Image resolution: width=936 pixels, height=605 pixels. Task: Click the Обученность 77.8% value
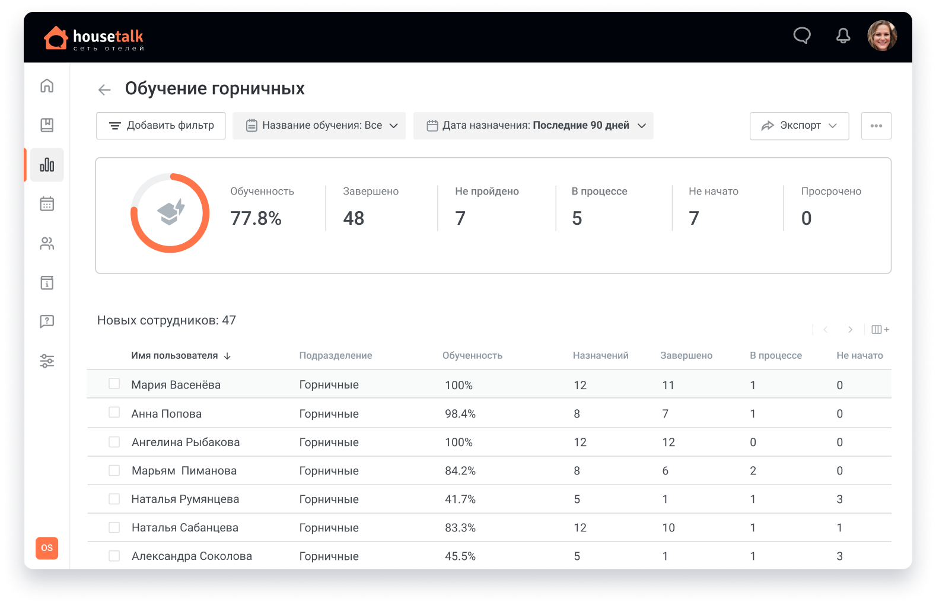tap(256, 218)
